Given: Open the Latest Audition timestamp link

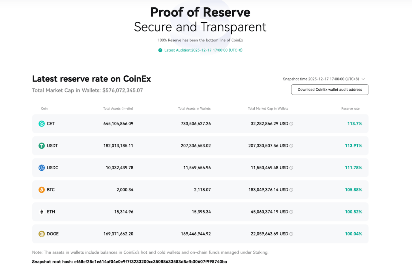Looking at the screenshot, I should coord(203,50).
